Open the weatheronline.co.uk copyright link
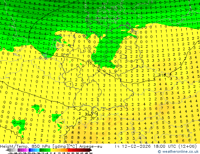The width and height of the screenshot is (200, 154). point(178,151)
